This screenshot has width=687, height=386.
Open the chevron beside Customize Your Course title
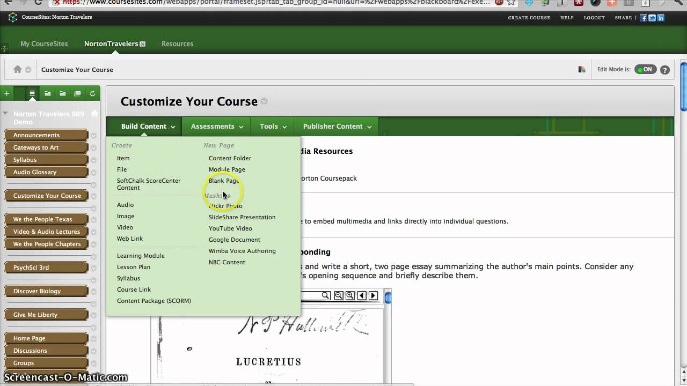(x=264, y=101)
